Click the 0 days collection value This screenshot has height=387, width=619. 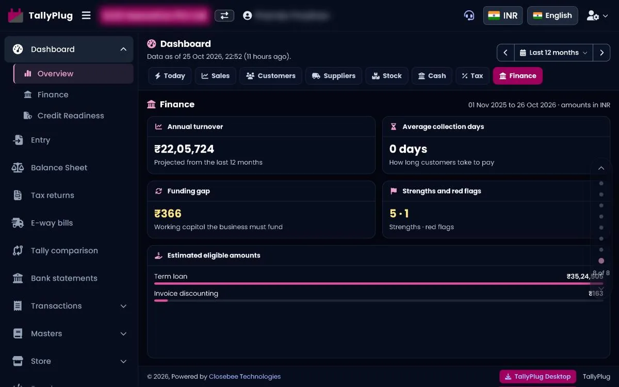pos(409,149)
